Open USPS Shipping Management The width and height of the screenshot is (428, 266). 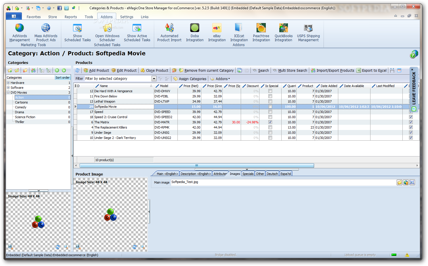pos(308,33)
